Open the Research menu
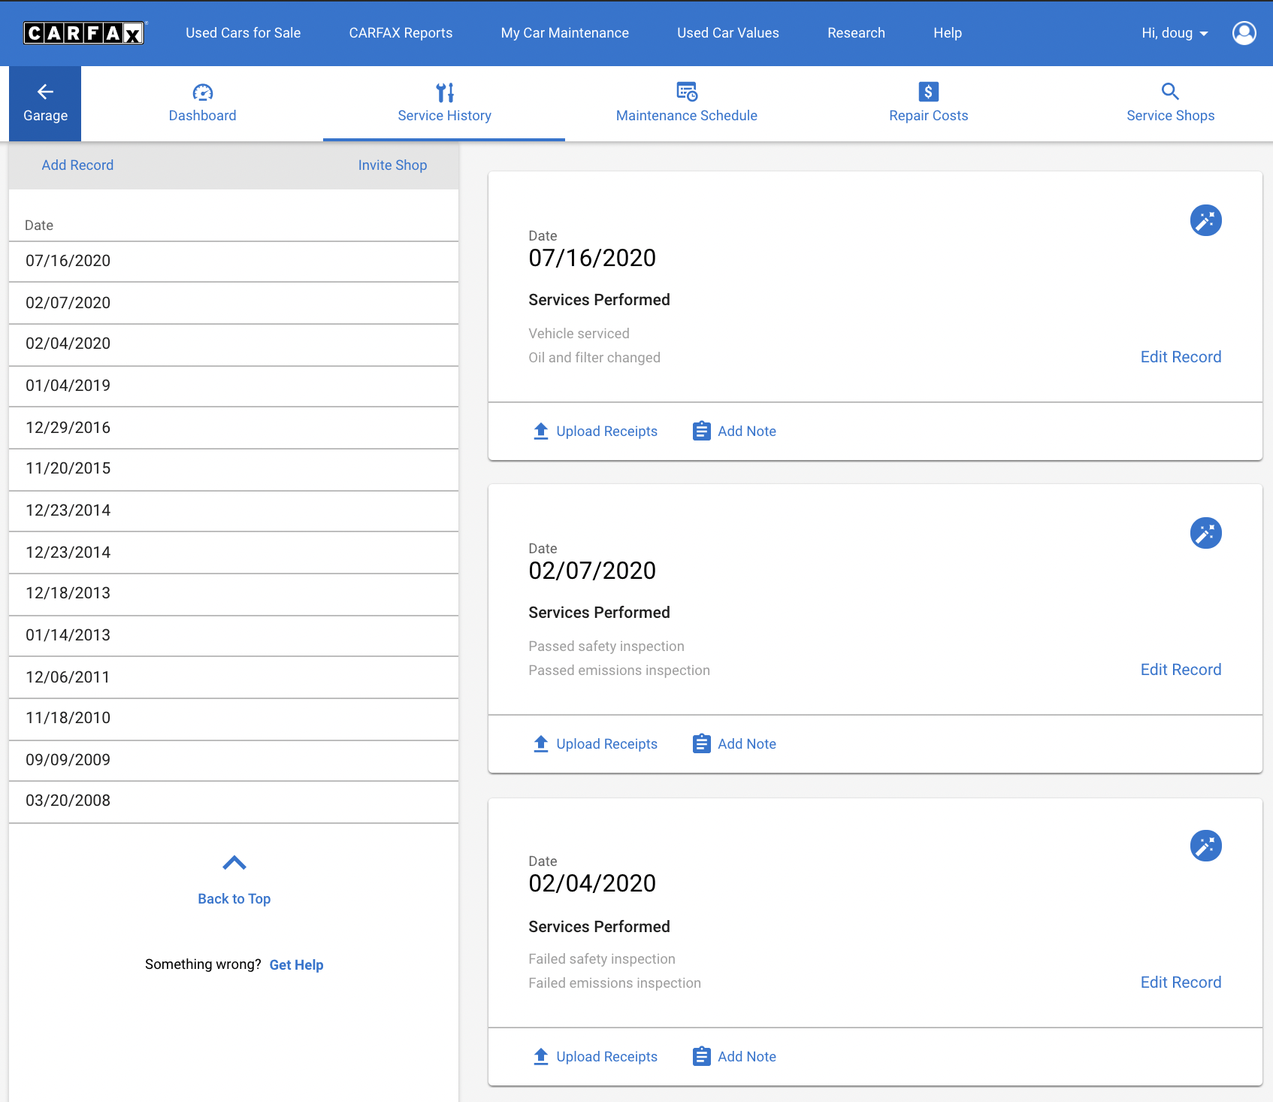1273x1102 pixels. tap(856, 33)
